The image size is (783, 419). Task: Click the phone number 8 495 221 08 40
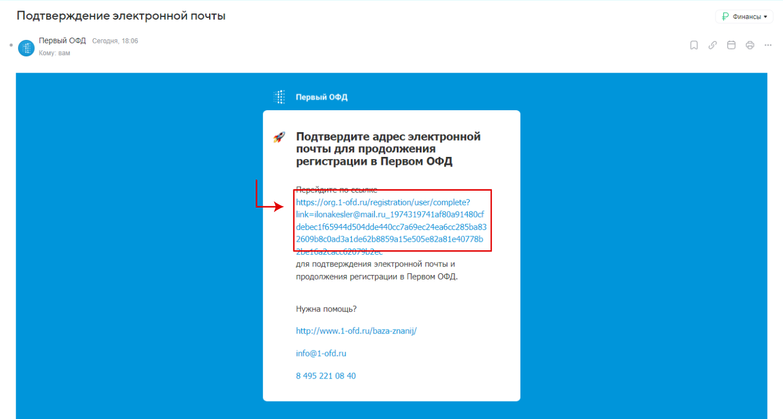326,376
